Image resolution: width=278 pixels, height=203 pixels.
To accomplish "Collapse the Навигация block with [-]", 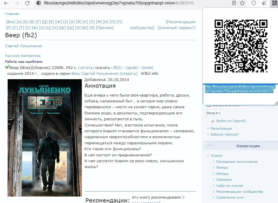I will [209, 146].
